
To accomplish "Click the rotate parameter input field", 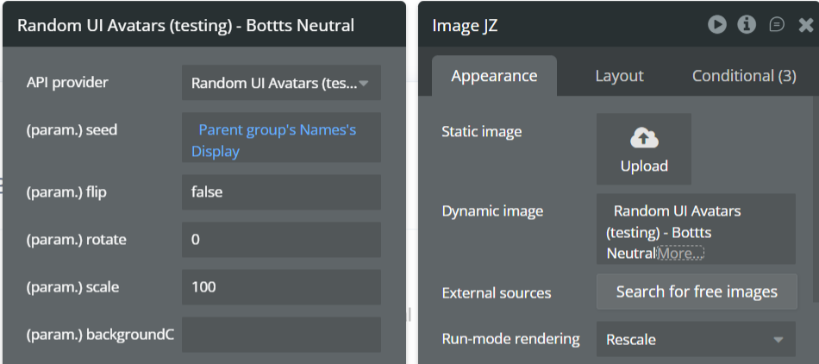I will pyautogui.click(x=281, y=240).
